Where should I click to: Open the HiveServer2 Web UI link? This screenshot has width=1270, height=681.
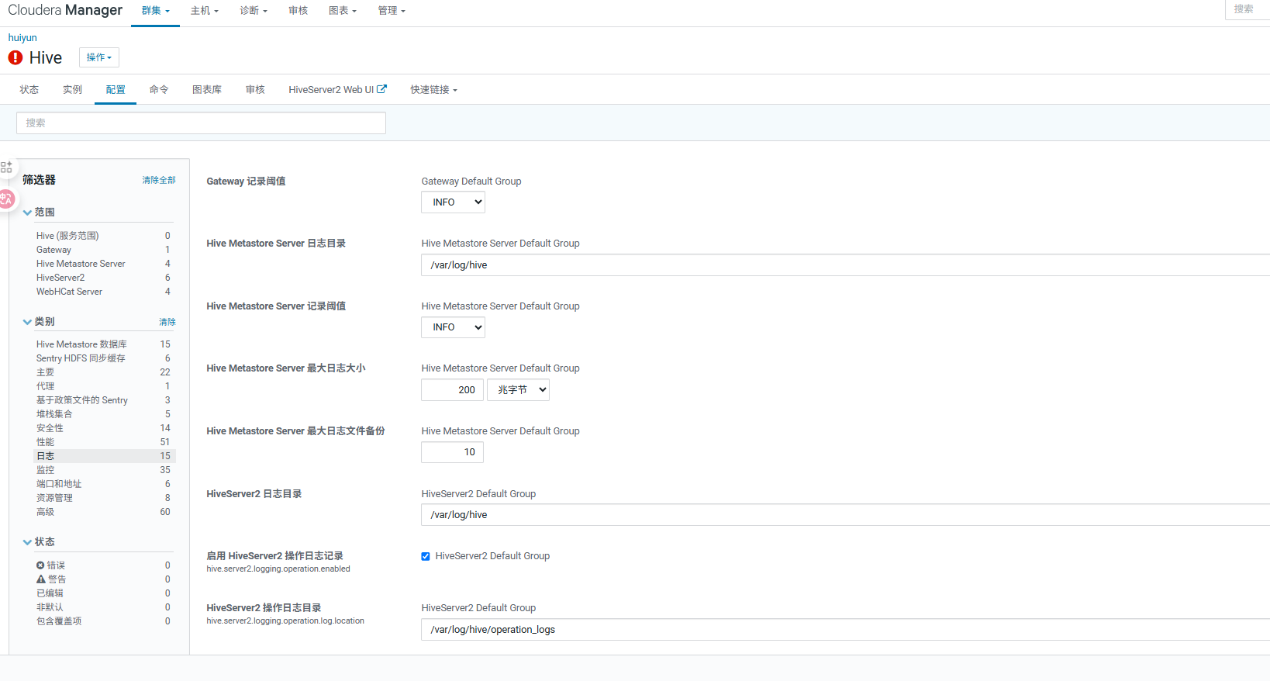pos(331,90)
